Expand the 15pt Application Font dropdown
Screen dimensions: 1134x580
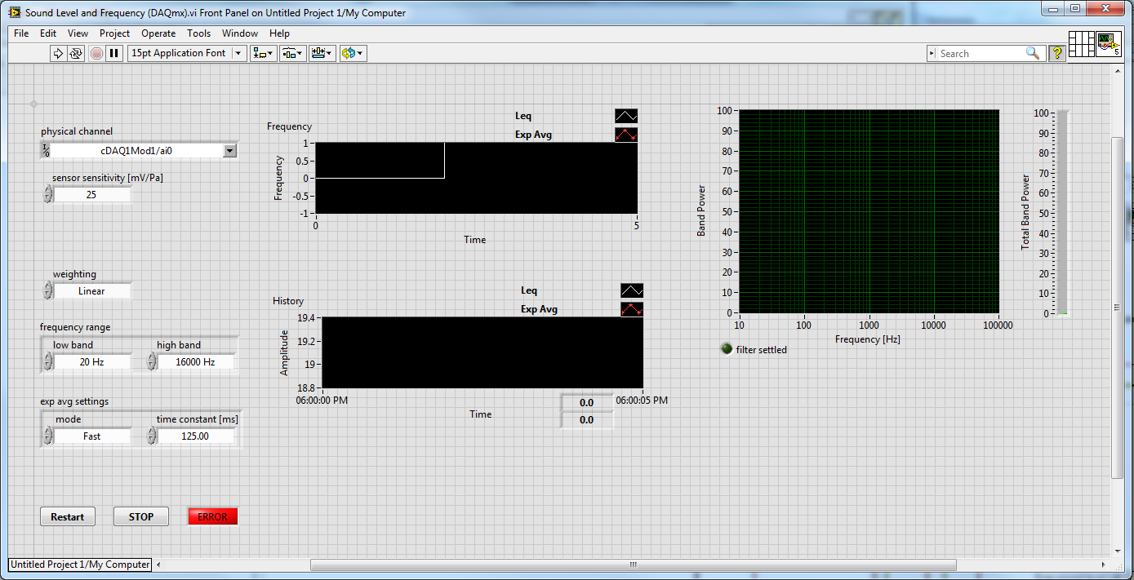click(238, 53)
